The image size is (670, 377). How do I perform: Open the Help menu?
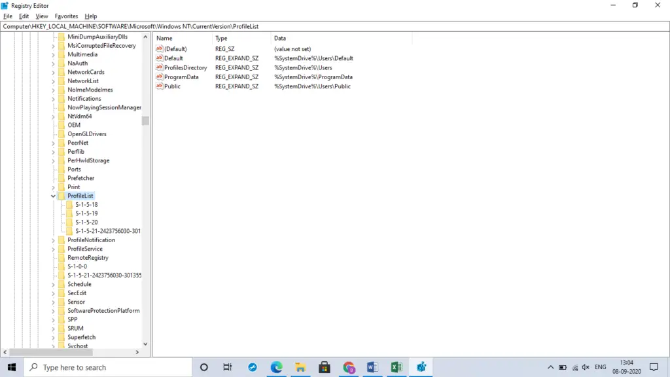coord(90,16)
